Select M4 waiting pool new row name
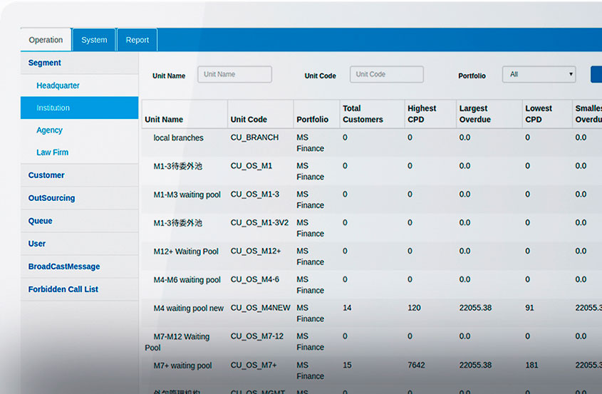This screenshot has width=602, height=394. [x=189, y=309]
